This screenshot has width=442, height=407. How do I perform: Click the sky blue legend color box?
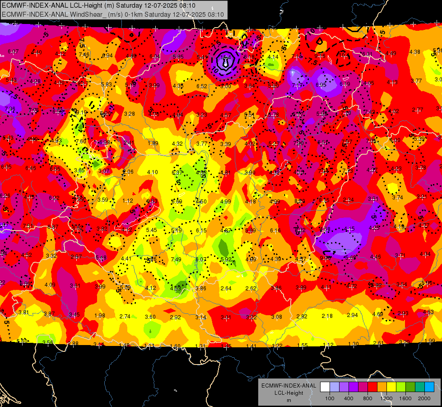(x=429, y=387)
